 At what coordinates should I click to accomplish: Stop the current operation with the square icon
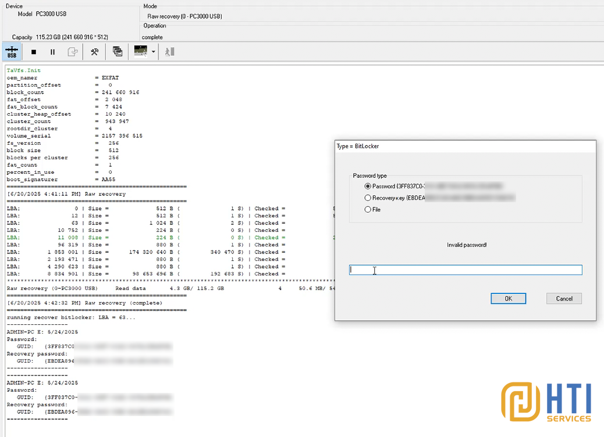34,52
